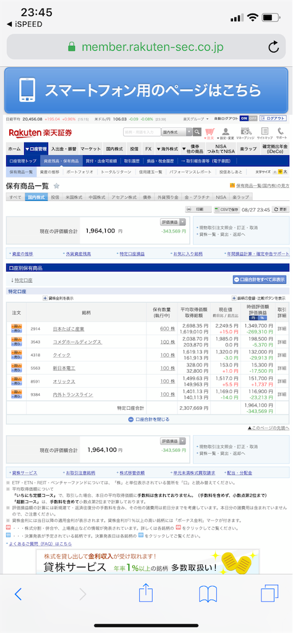Click the magnifier search button
Viewport: 293px width, 633px height.
click(x=197, y=132)
